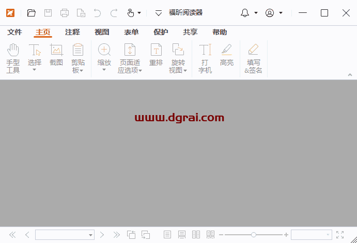Click the zoom slider in status bar
357x243 pixels.
253,235
